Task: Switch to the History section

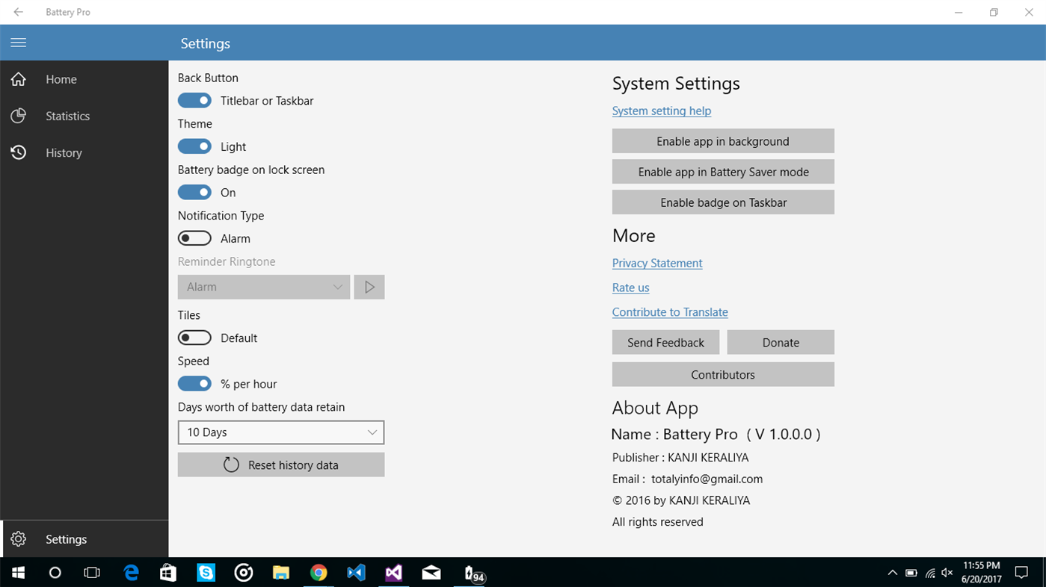Action: pos(64,152)
